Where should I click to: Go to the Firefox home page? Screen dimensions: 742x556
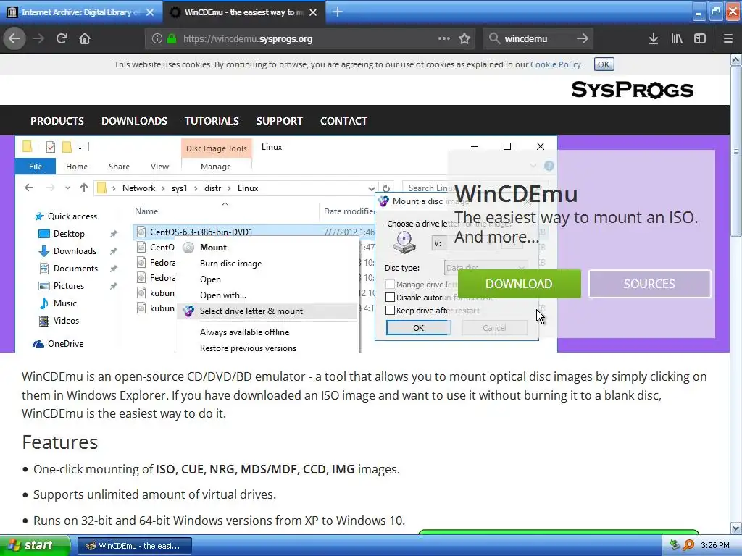(85, 39)
